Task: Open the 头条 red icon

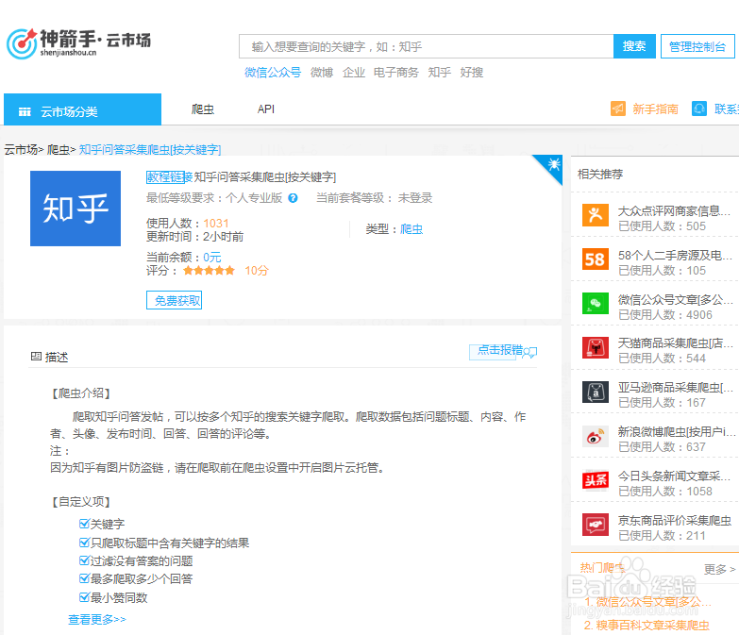Action: point(596,480)
